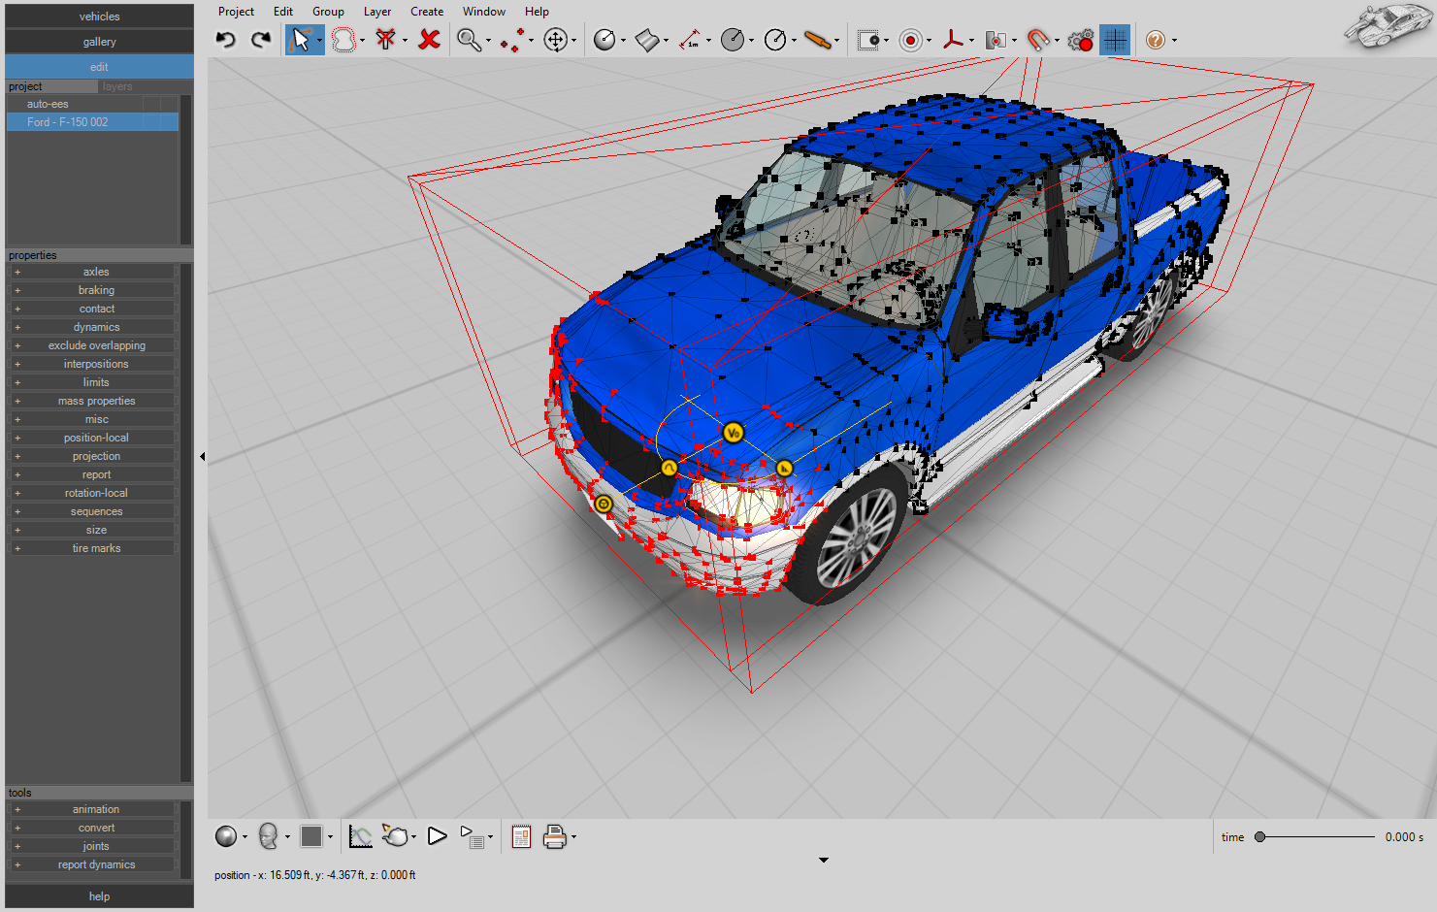
Task: Click the Undo arrow icon
Action: click(226, 40)
